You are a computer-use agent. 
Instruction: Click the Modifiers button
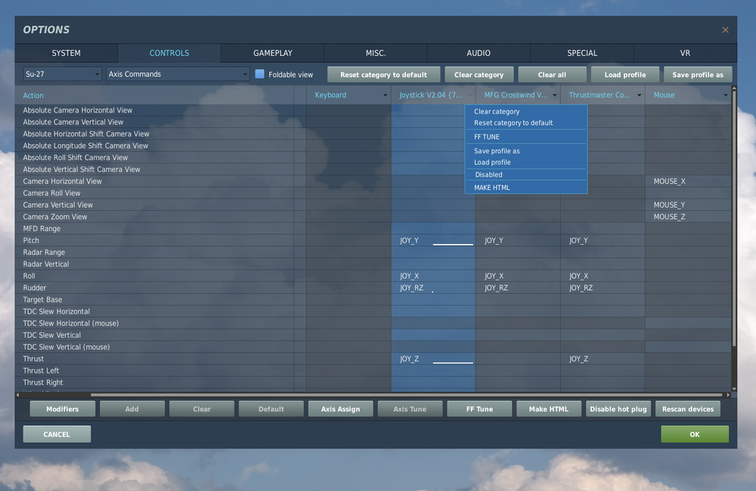[62, 409]
